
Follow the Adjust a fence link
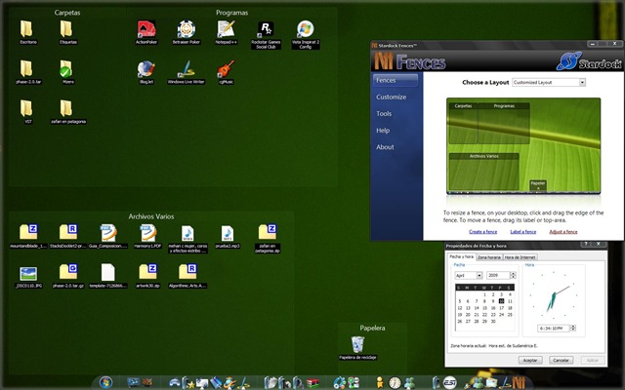pos(563,232)
